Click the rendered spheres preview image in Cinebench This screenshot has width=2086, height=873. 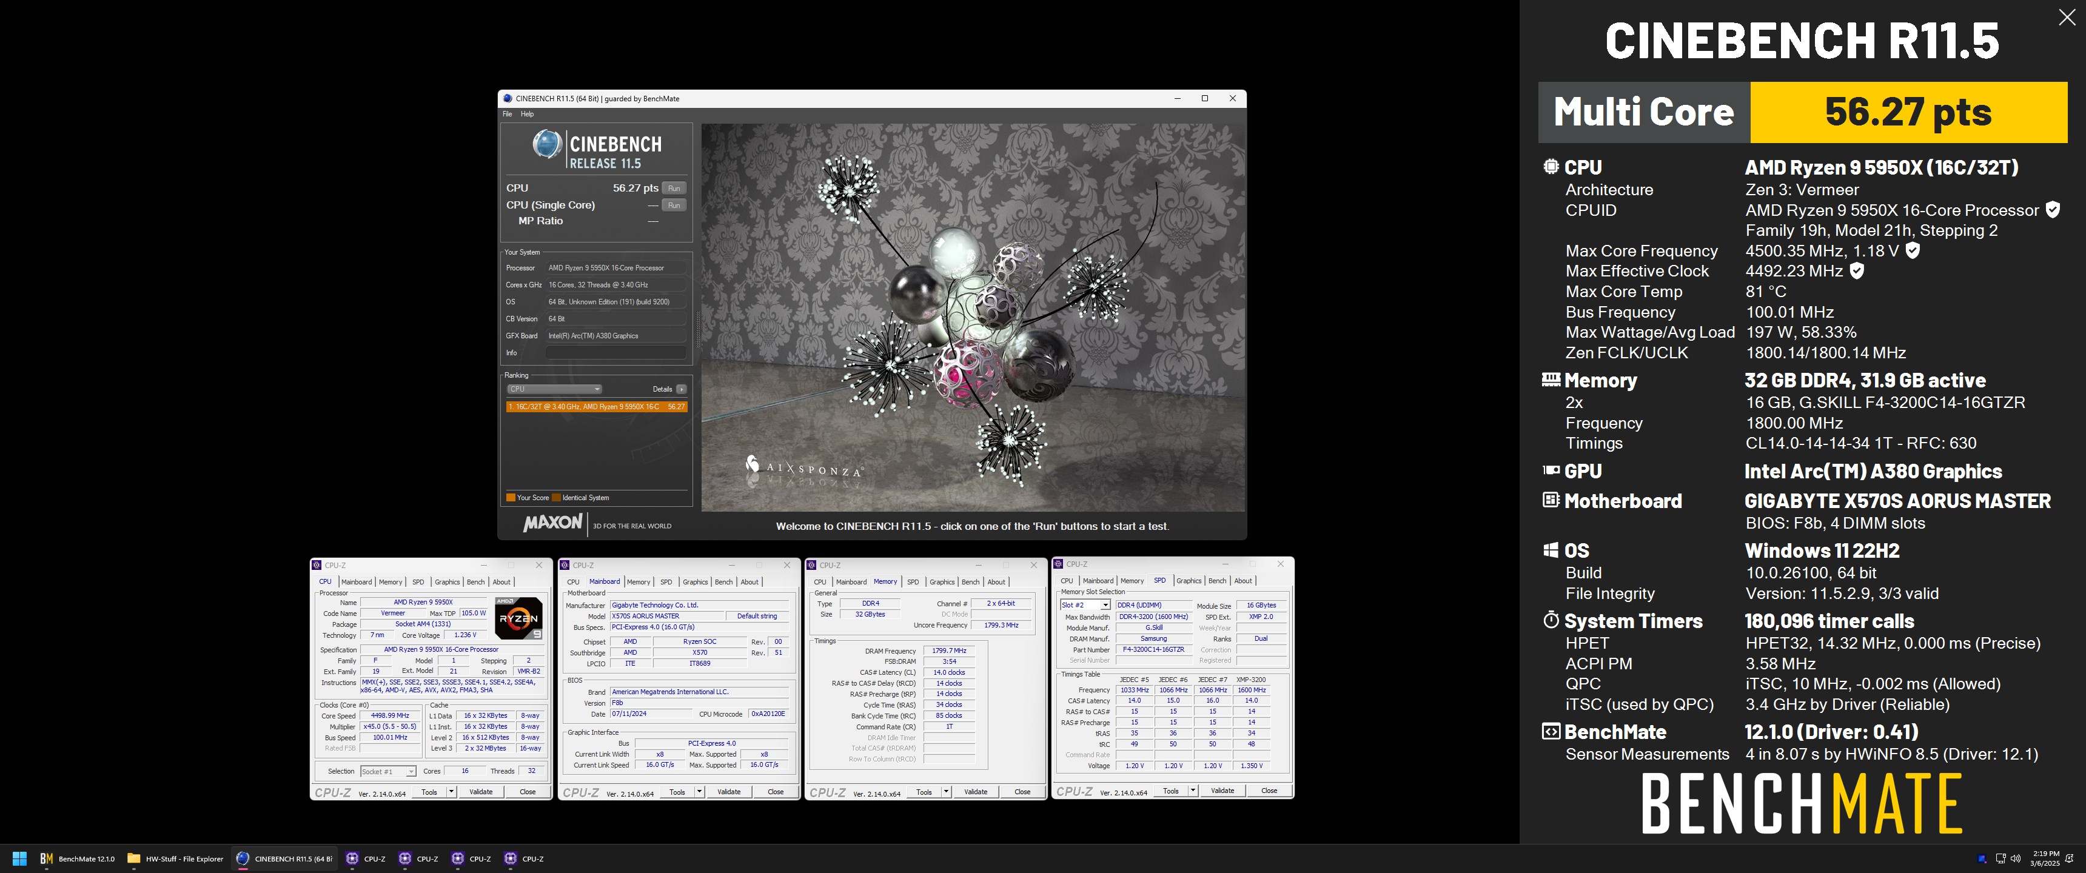tap(973, 318)
